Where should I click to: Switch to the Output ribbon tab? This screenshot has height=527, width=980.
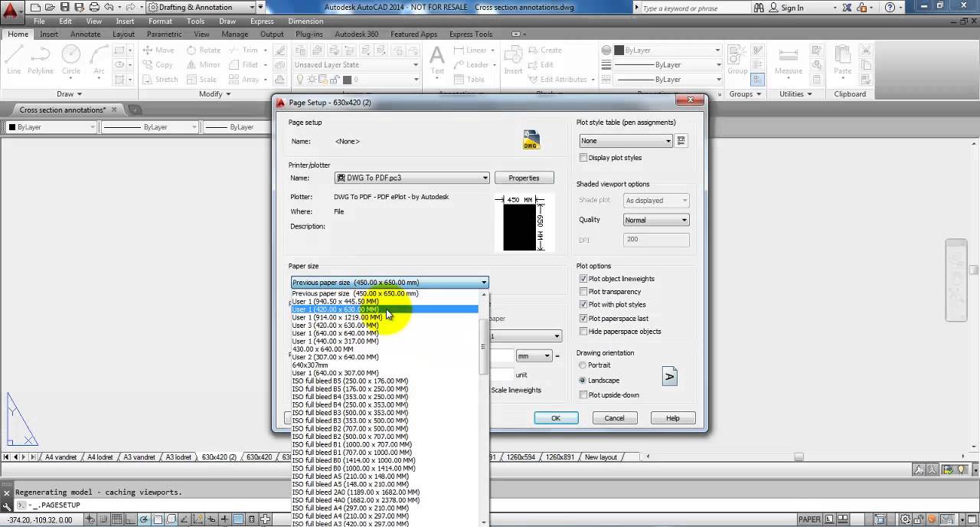272,34
